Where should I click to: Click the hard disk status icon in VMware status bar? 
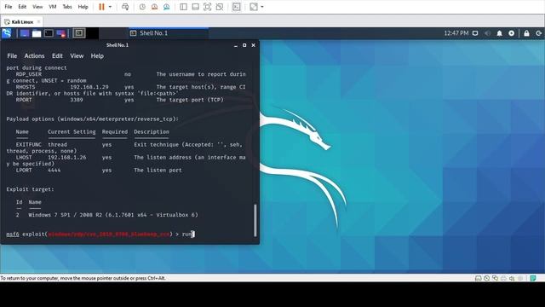click(x=479, y=278)
